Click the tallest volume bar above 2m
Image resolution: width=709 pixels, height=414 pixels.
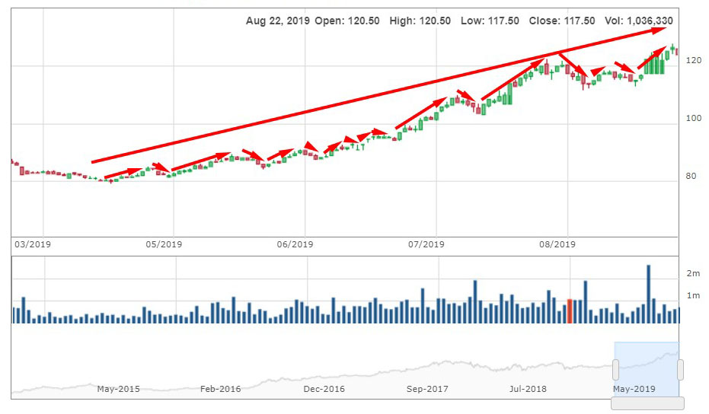coord(648,294)
